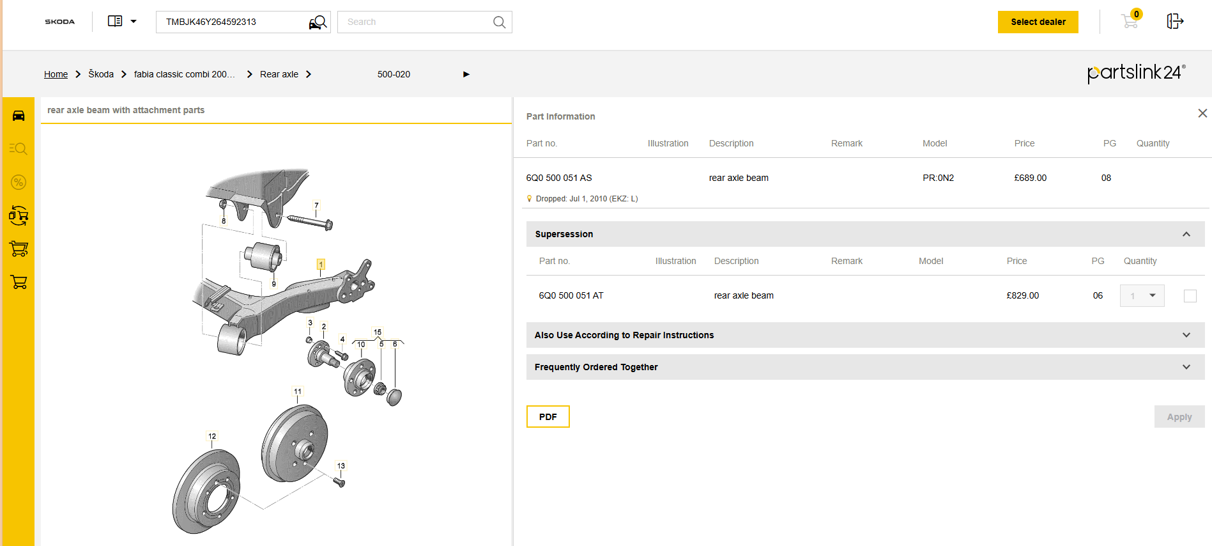1212x546 pixels.
Task: Open the shopping cart in header
Action: tap(1131, 20)
